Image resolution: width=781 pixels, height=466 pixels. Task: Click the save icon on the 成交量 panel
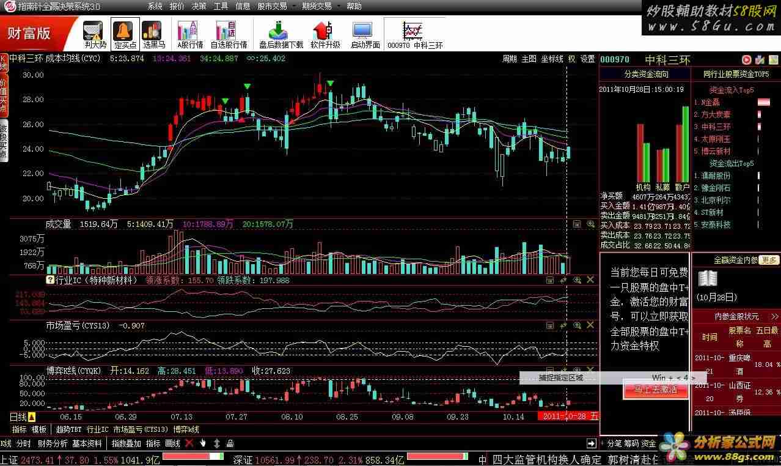click(577, 224)
